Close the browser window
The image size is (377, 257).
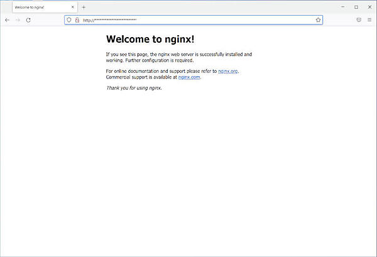[x=370, y=7]
